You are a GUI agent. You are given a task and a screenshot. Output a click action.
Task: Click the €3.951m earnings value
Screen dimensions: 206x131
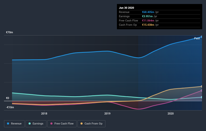click(147, 16)
